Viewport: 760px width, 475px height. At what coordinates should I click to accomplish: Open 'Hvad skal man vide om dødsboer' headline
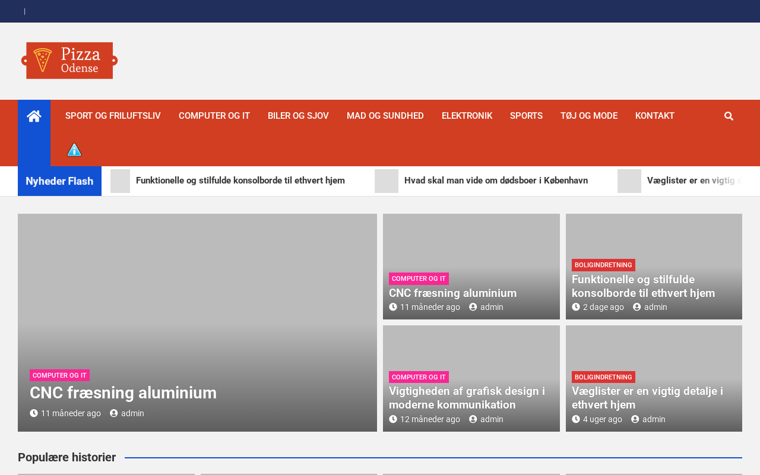pos(496,180)
